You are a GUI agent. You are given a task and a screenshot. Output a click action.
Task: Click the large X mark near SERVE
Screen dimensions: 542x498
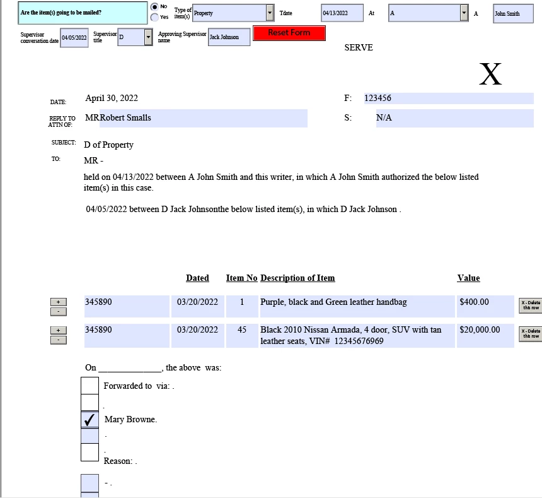490,74
